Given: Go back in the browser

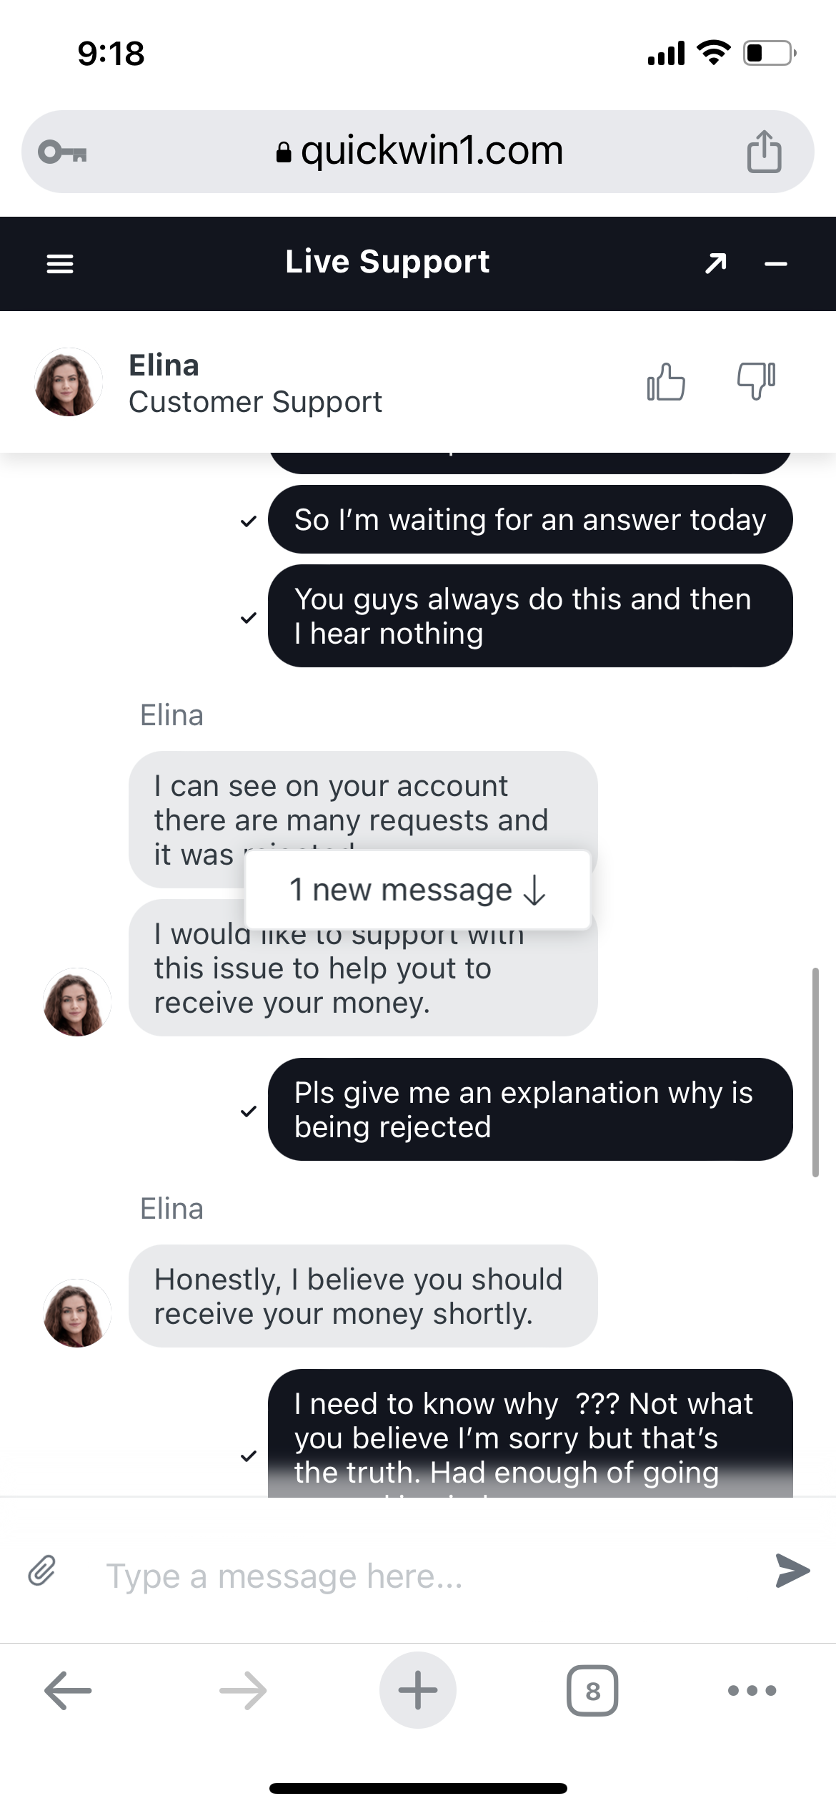Looking at the screenshot, I should point(68,1691).
